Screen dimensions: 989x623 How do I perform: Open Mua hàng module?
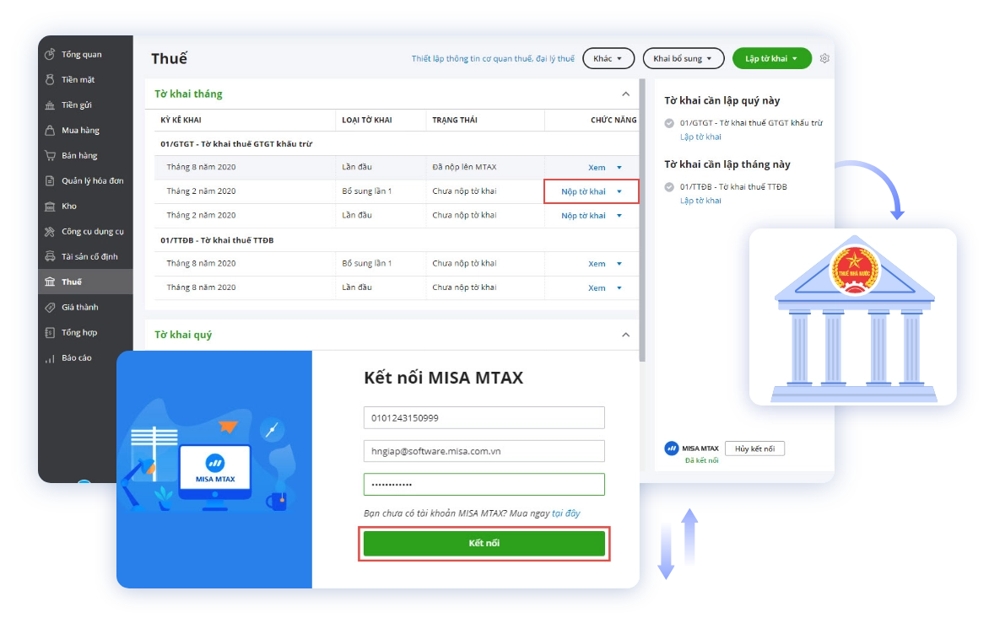pyautogui.click(x=85, y=131)
